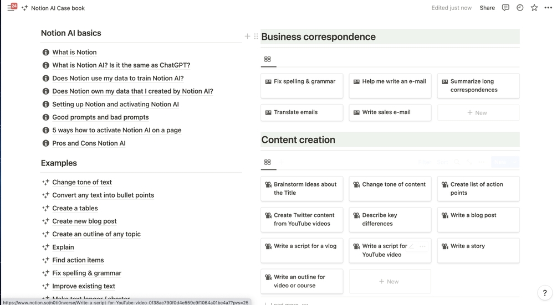Open dropdown arrow next to blue New button
557x305 pixels.
pos(514,162)
